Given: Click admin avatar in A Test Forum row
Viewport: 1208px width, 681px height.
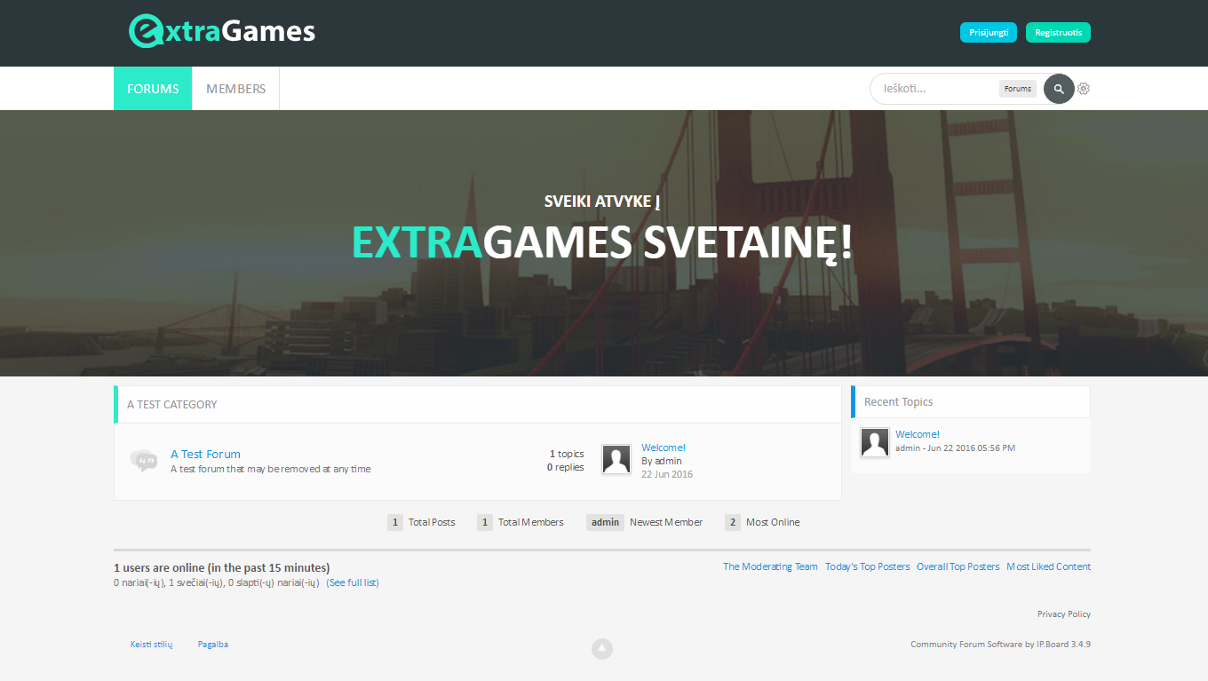Looking at the screenshot, I should (x=616, y=459).
